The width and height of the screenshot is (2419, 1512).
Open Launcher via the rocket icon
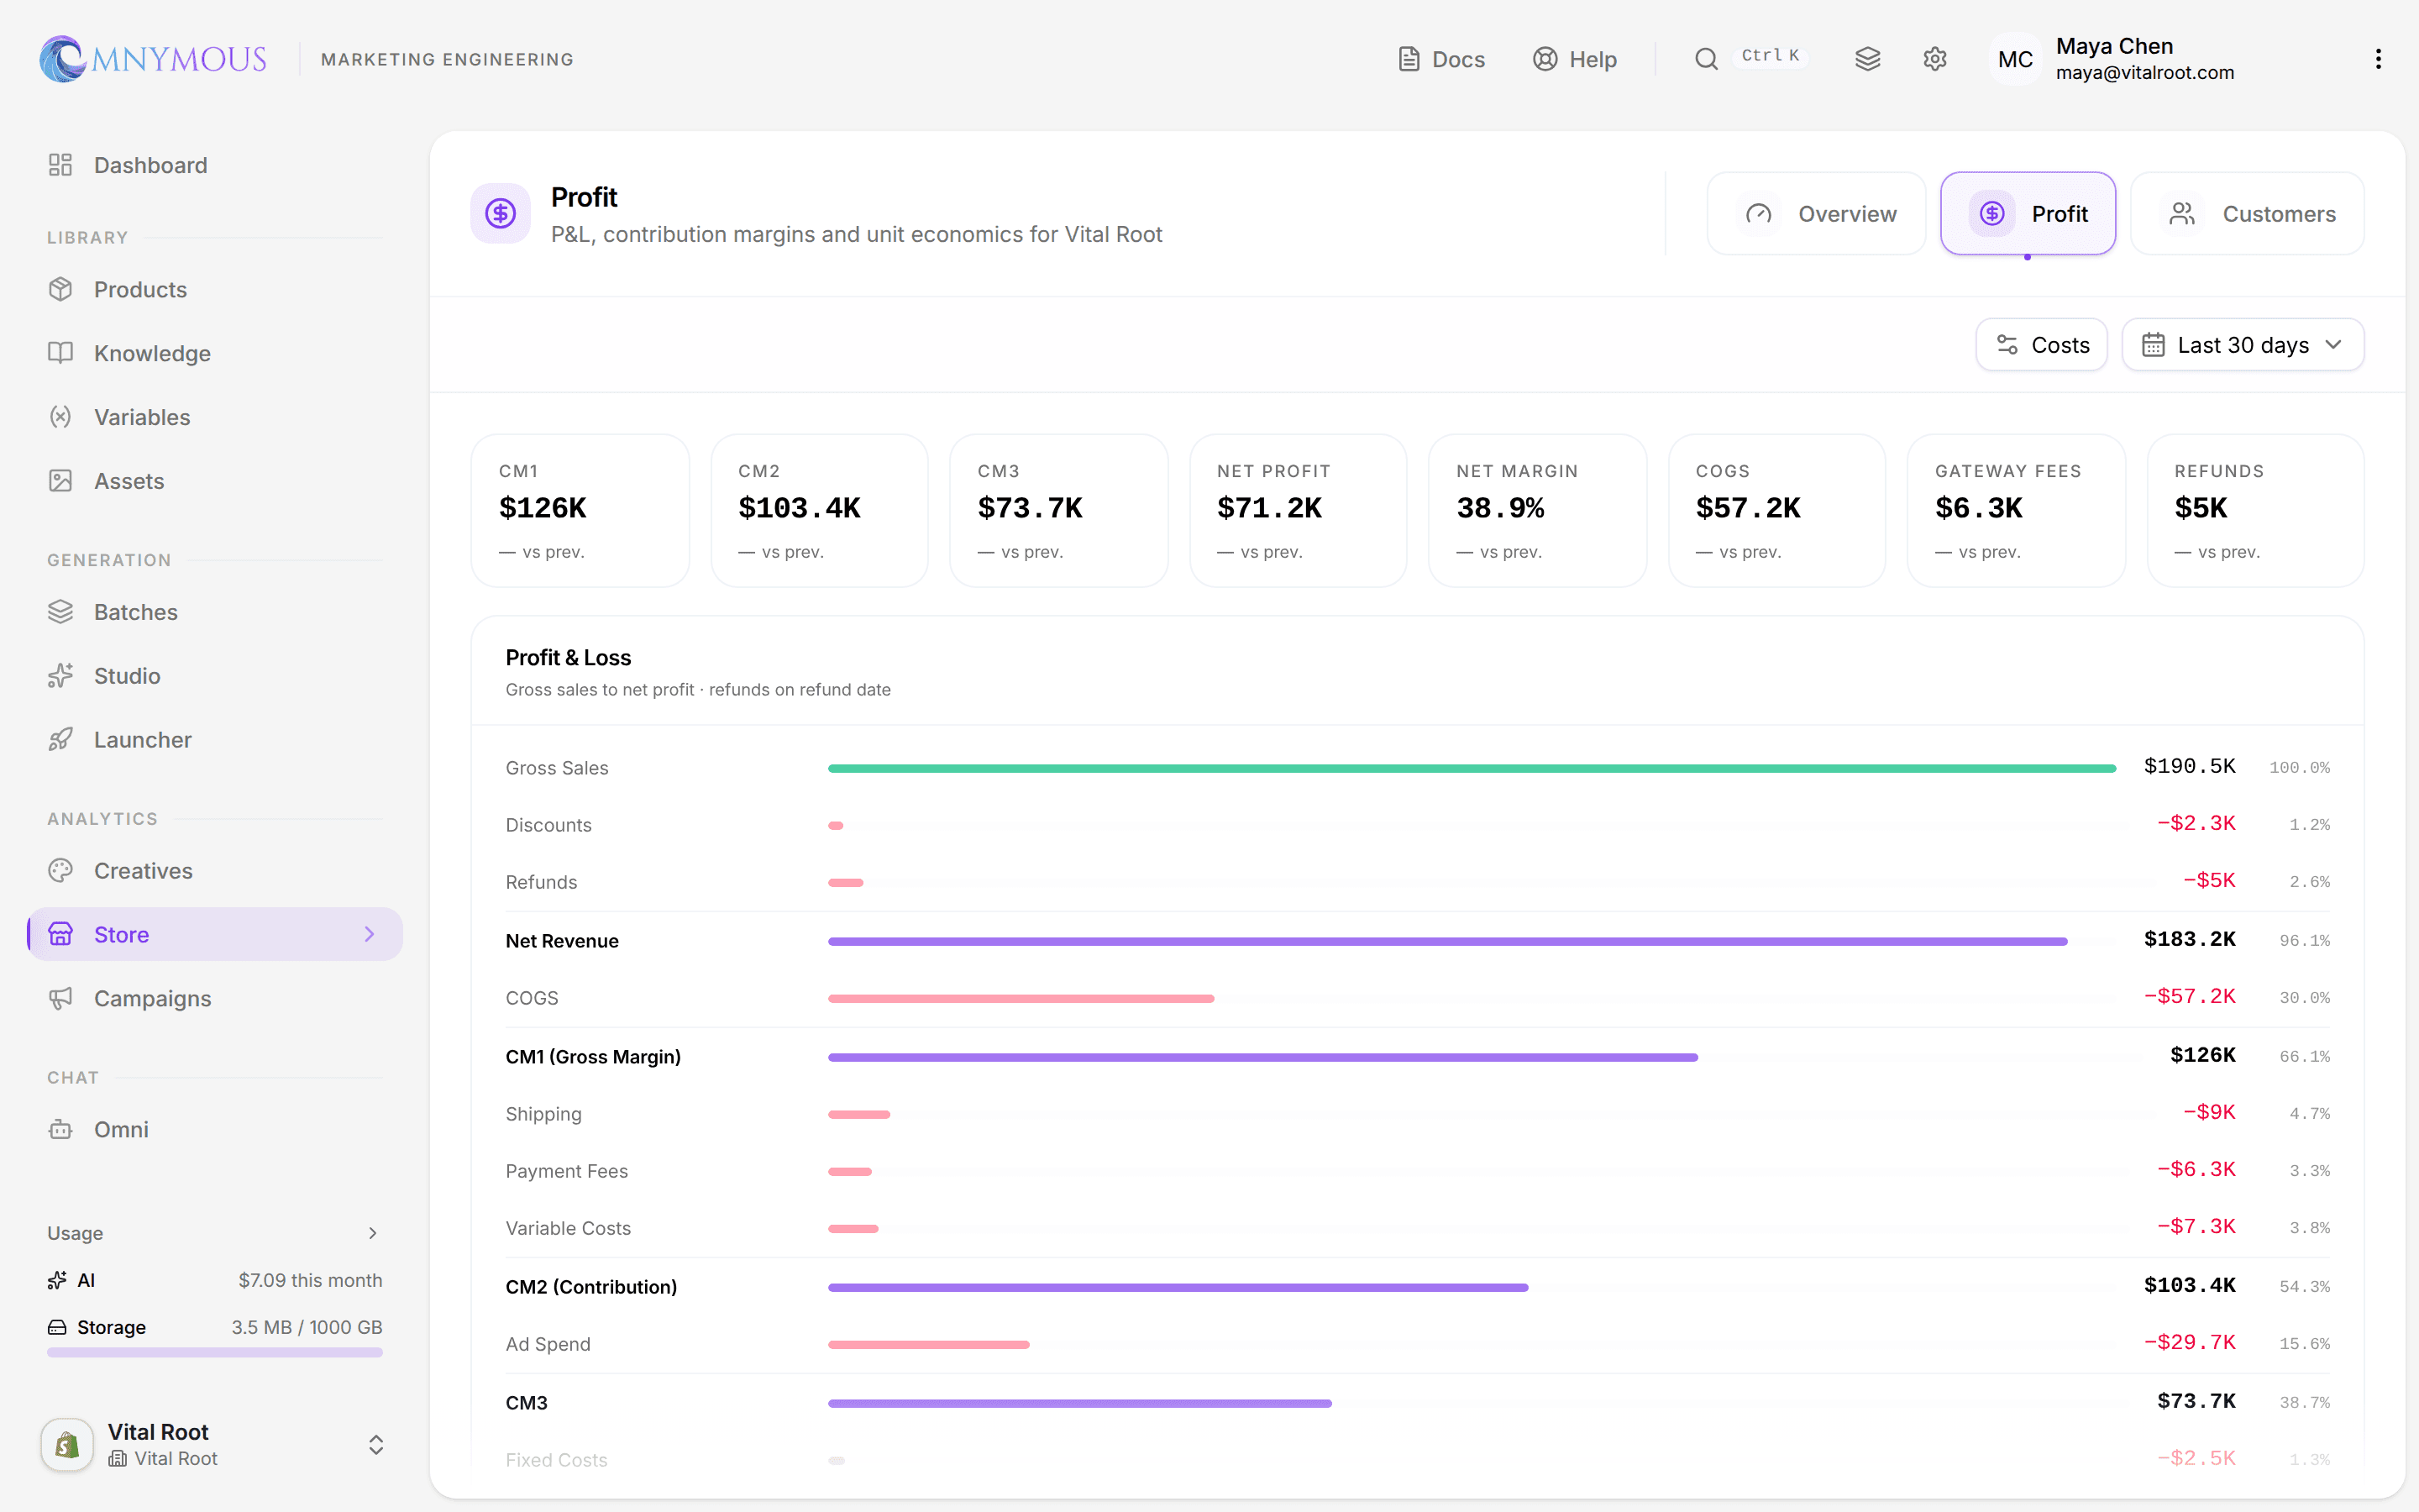tap(61, 740)
